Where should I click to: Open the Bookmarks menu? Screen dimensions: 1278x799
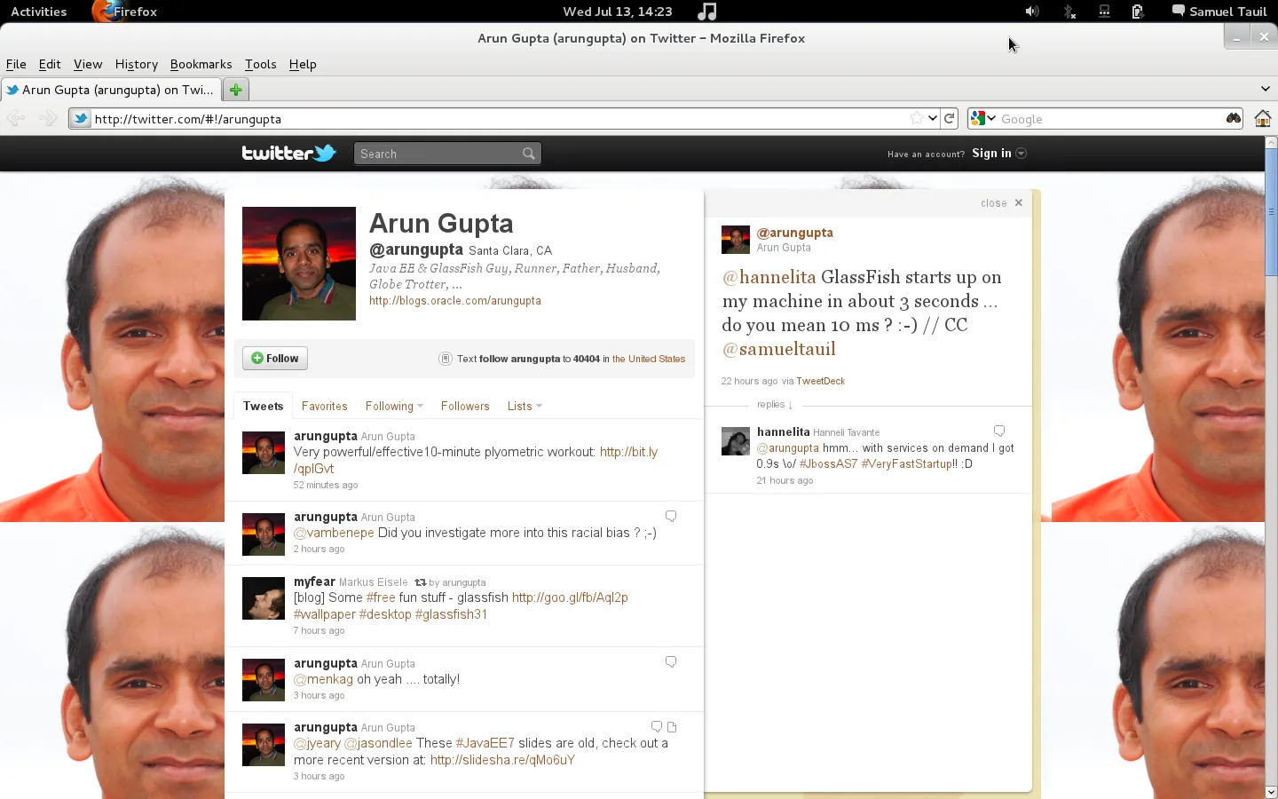(x=201, y=64)
